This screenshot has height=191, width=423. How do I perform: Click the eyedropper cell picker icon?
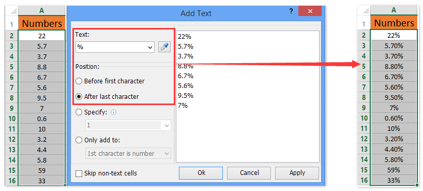click(164, 47)
